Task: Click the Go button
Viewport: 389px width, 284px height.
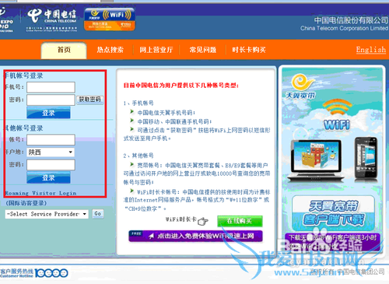Action: coord(98,214)
